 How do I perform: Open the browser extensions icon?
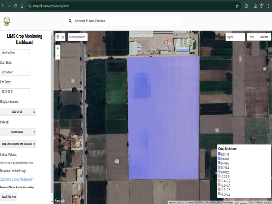[246, 6]
